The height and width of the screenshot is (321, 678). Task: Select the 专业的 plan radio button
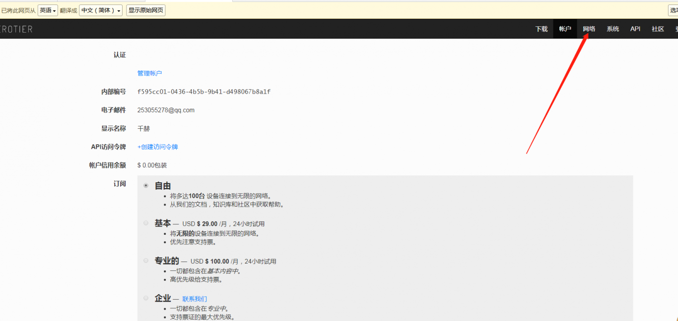tap(146, 261)
